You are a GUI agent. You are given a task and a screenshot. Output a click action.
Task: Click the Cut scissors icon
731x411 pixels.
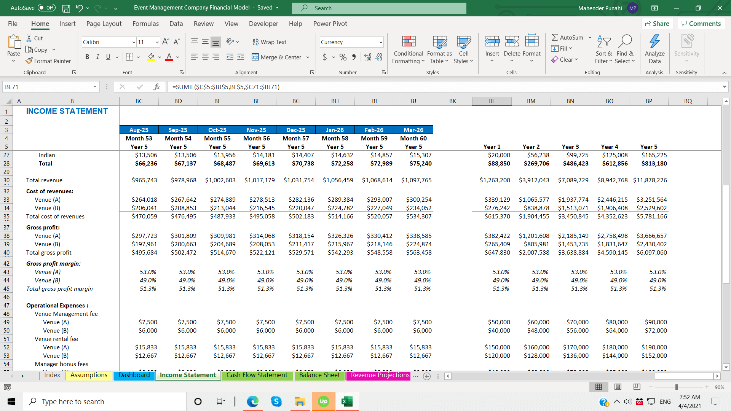click(x=29, y=38)
